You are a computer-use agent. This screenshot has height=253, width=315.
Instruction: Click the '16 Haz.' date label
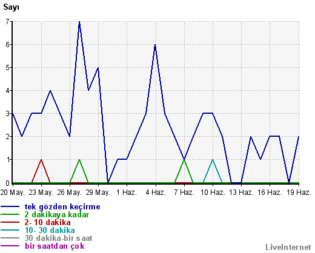270,192
